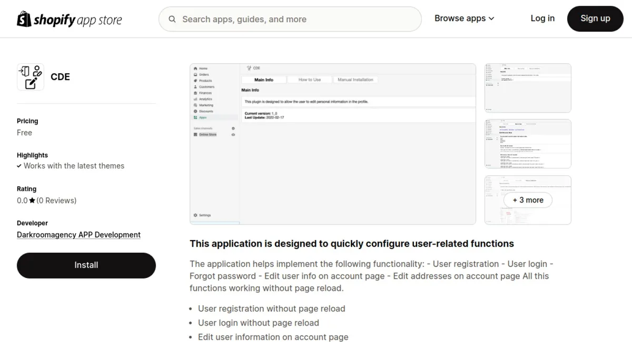The image size is (632, 342).
Task: Click the rating star icon
Action: pos(32,200)
